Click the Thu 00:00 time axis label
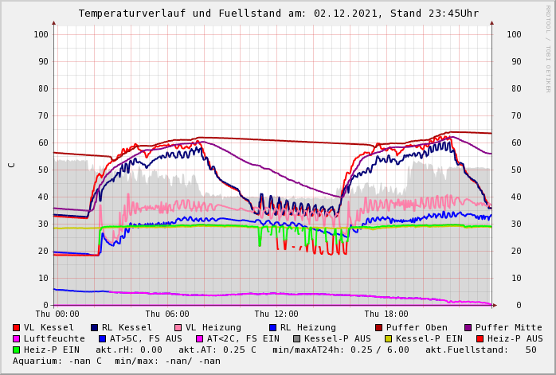Viewport: 556px width, 375px height. pos(57,314)
